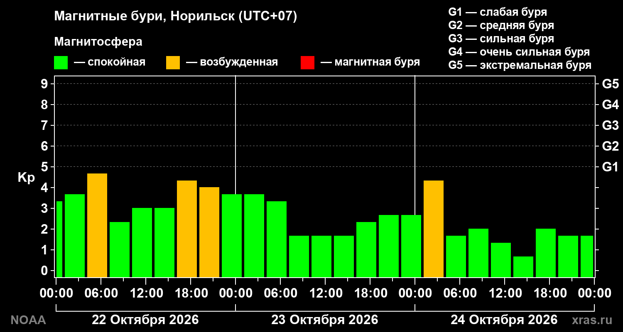Click the 'G3 — сильная буря' legend line

click(501, 39)
